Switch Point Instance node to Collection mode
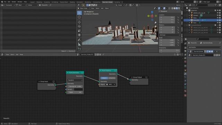The height and width of the screenshot is (125, 222). pos(112,78)
